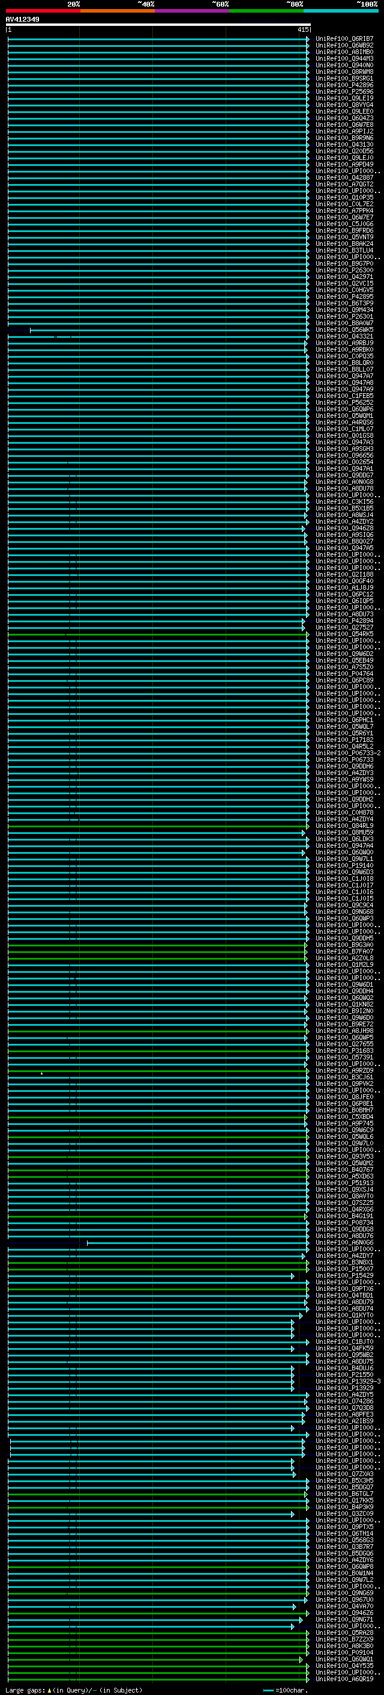Select hit UniRef100_C5J0G6
Screen dimensions: 384x1695
pyautogui.click(x=344, y=224)
